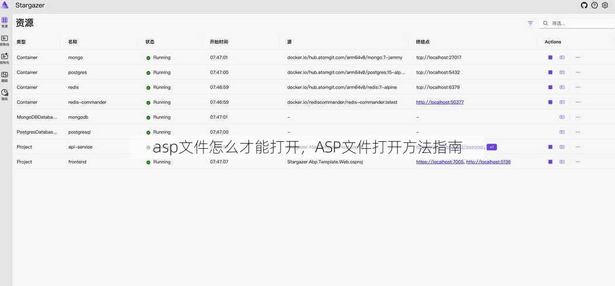
Task: Click the PostgresDatabas... type cell
Action: (37, 132)
